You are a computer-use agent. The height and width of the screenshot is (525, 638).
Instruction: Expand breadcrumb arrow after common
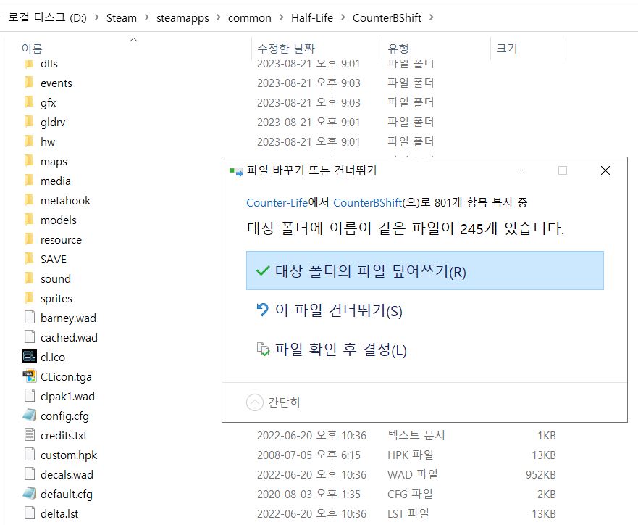tap(281, 17)
